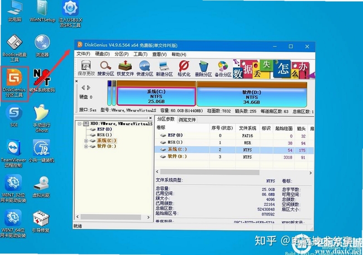Viewport: 363px width, 255px height.
Task: Click the 保存更改 (Save Changes) toolbar icon
Action: pos(86,68)
